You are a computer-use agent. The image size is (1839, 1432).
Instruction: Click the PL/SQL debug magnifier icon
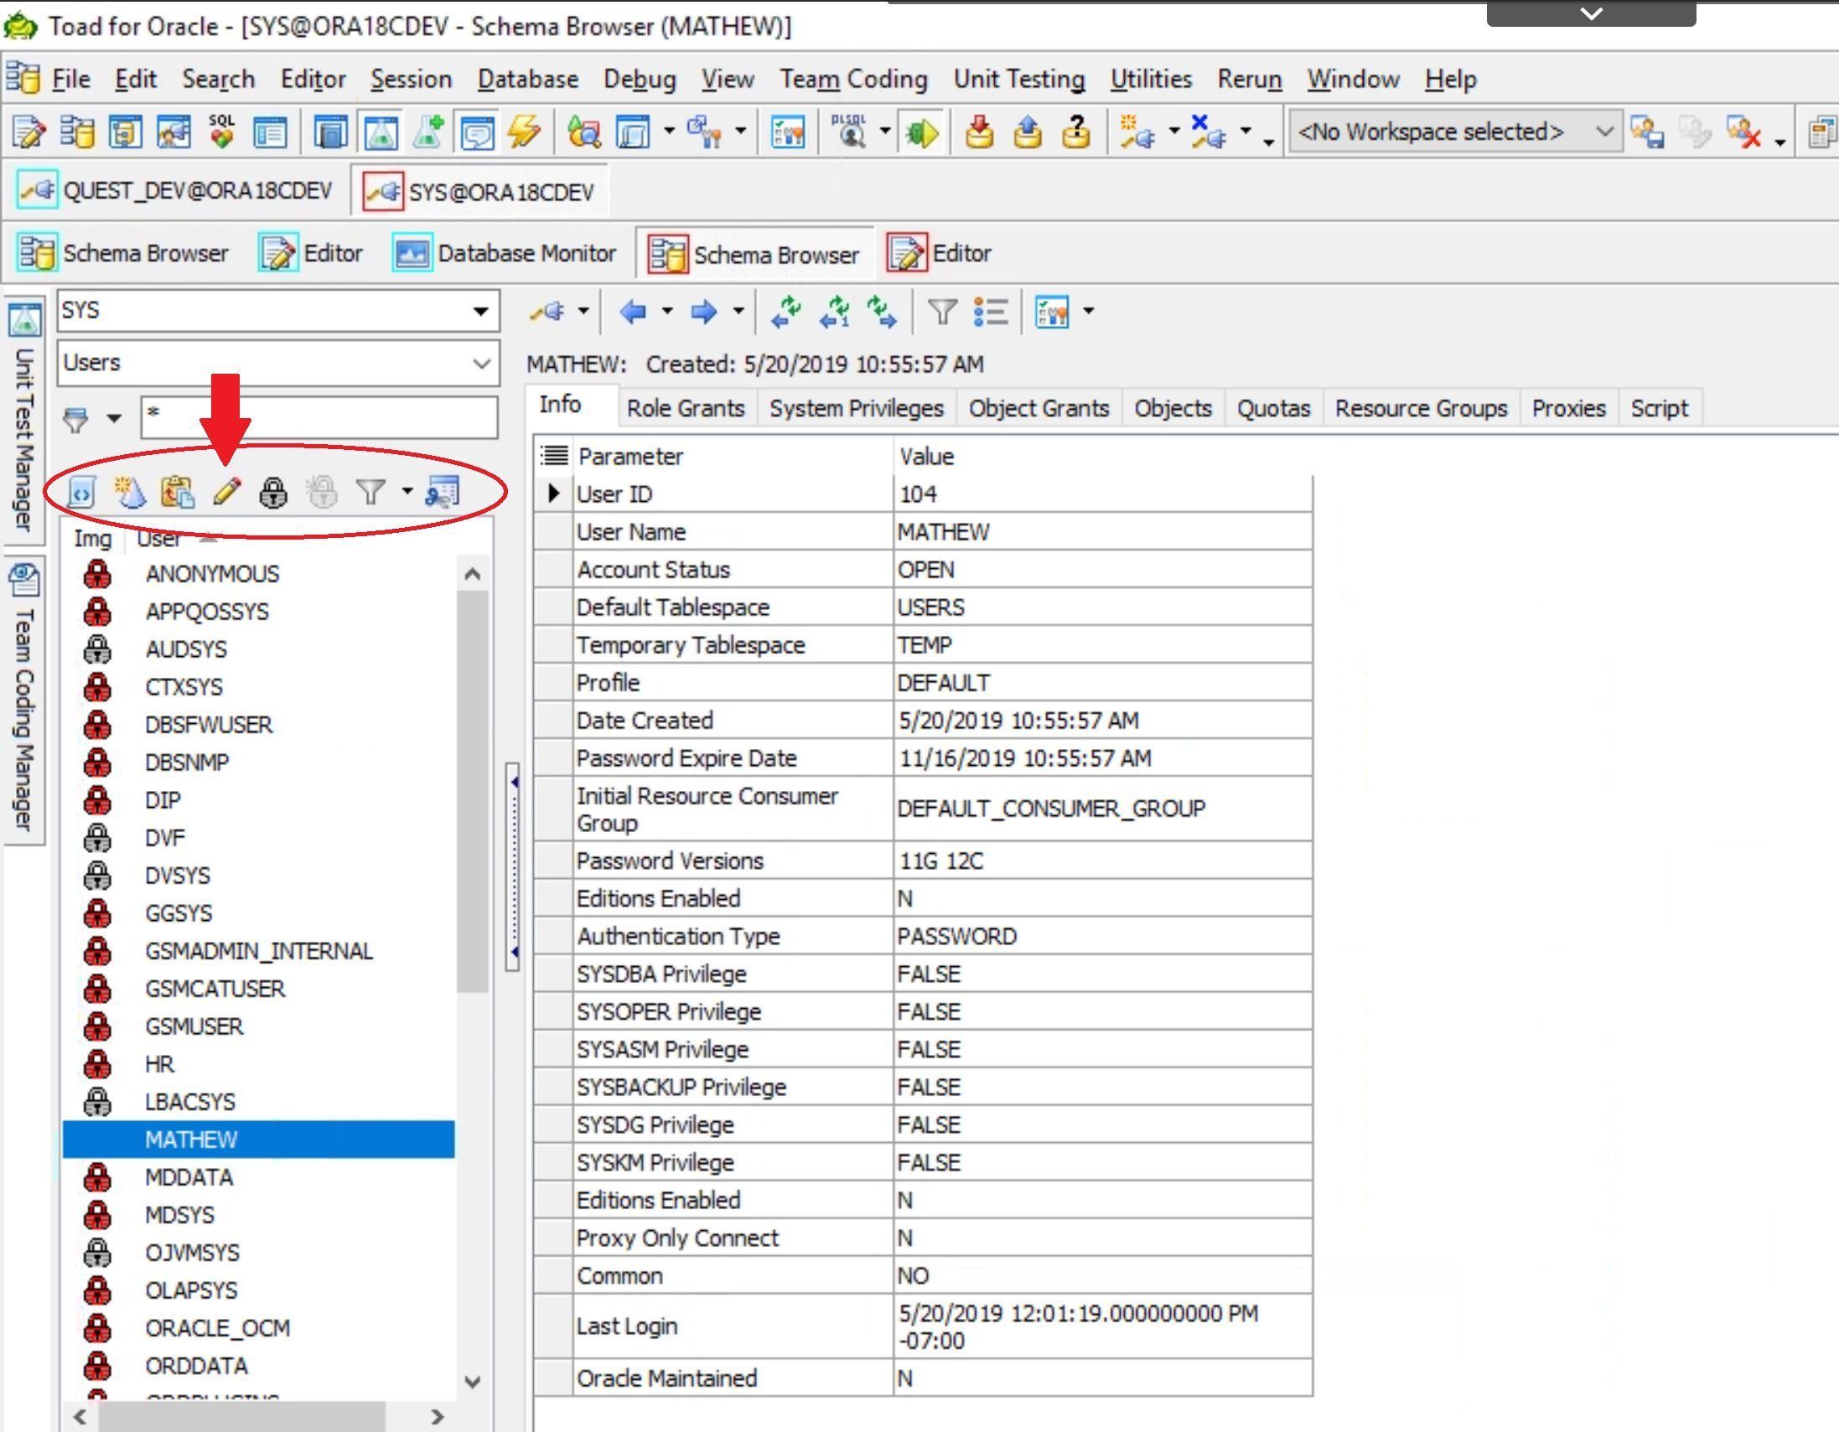coord(849,132)
